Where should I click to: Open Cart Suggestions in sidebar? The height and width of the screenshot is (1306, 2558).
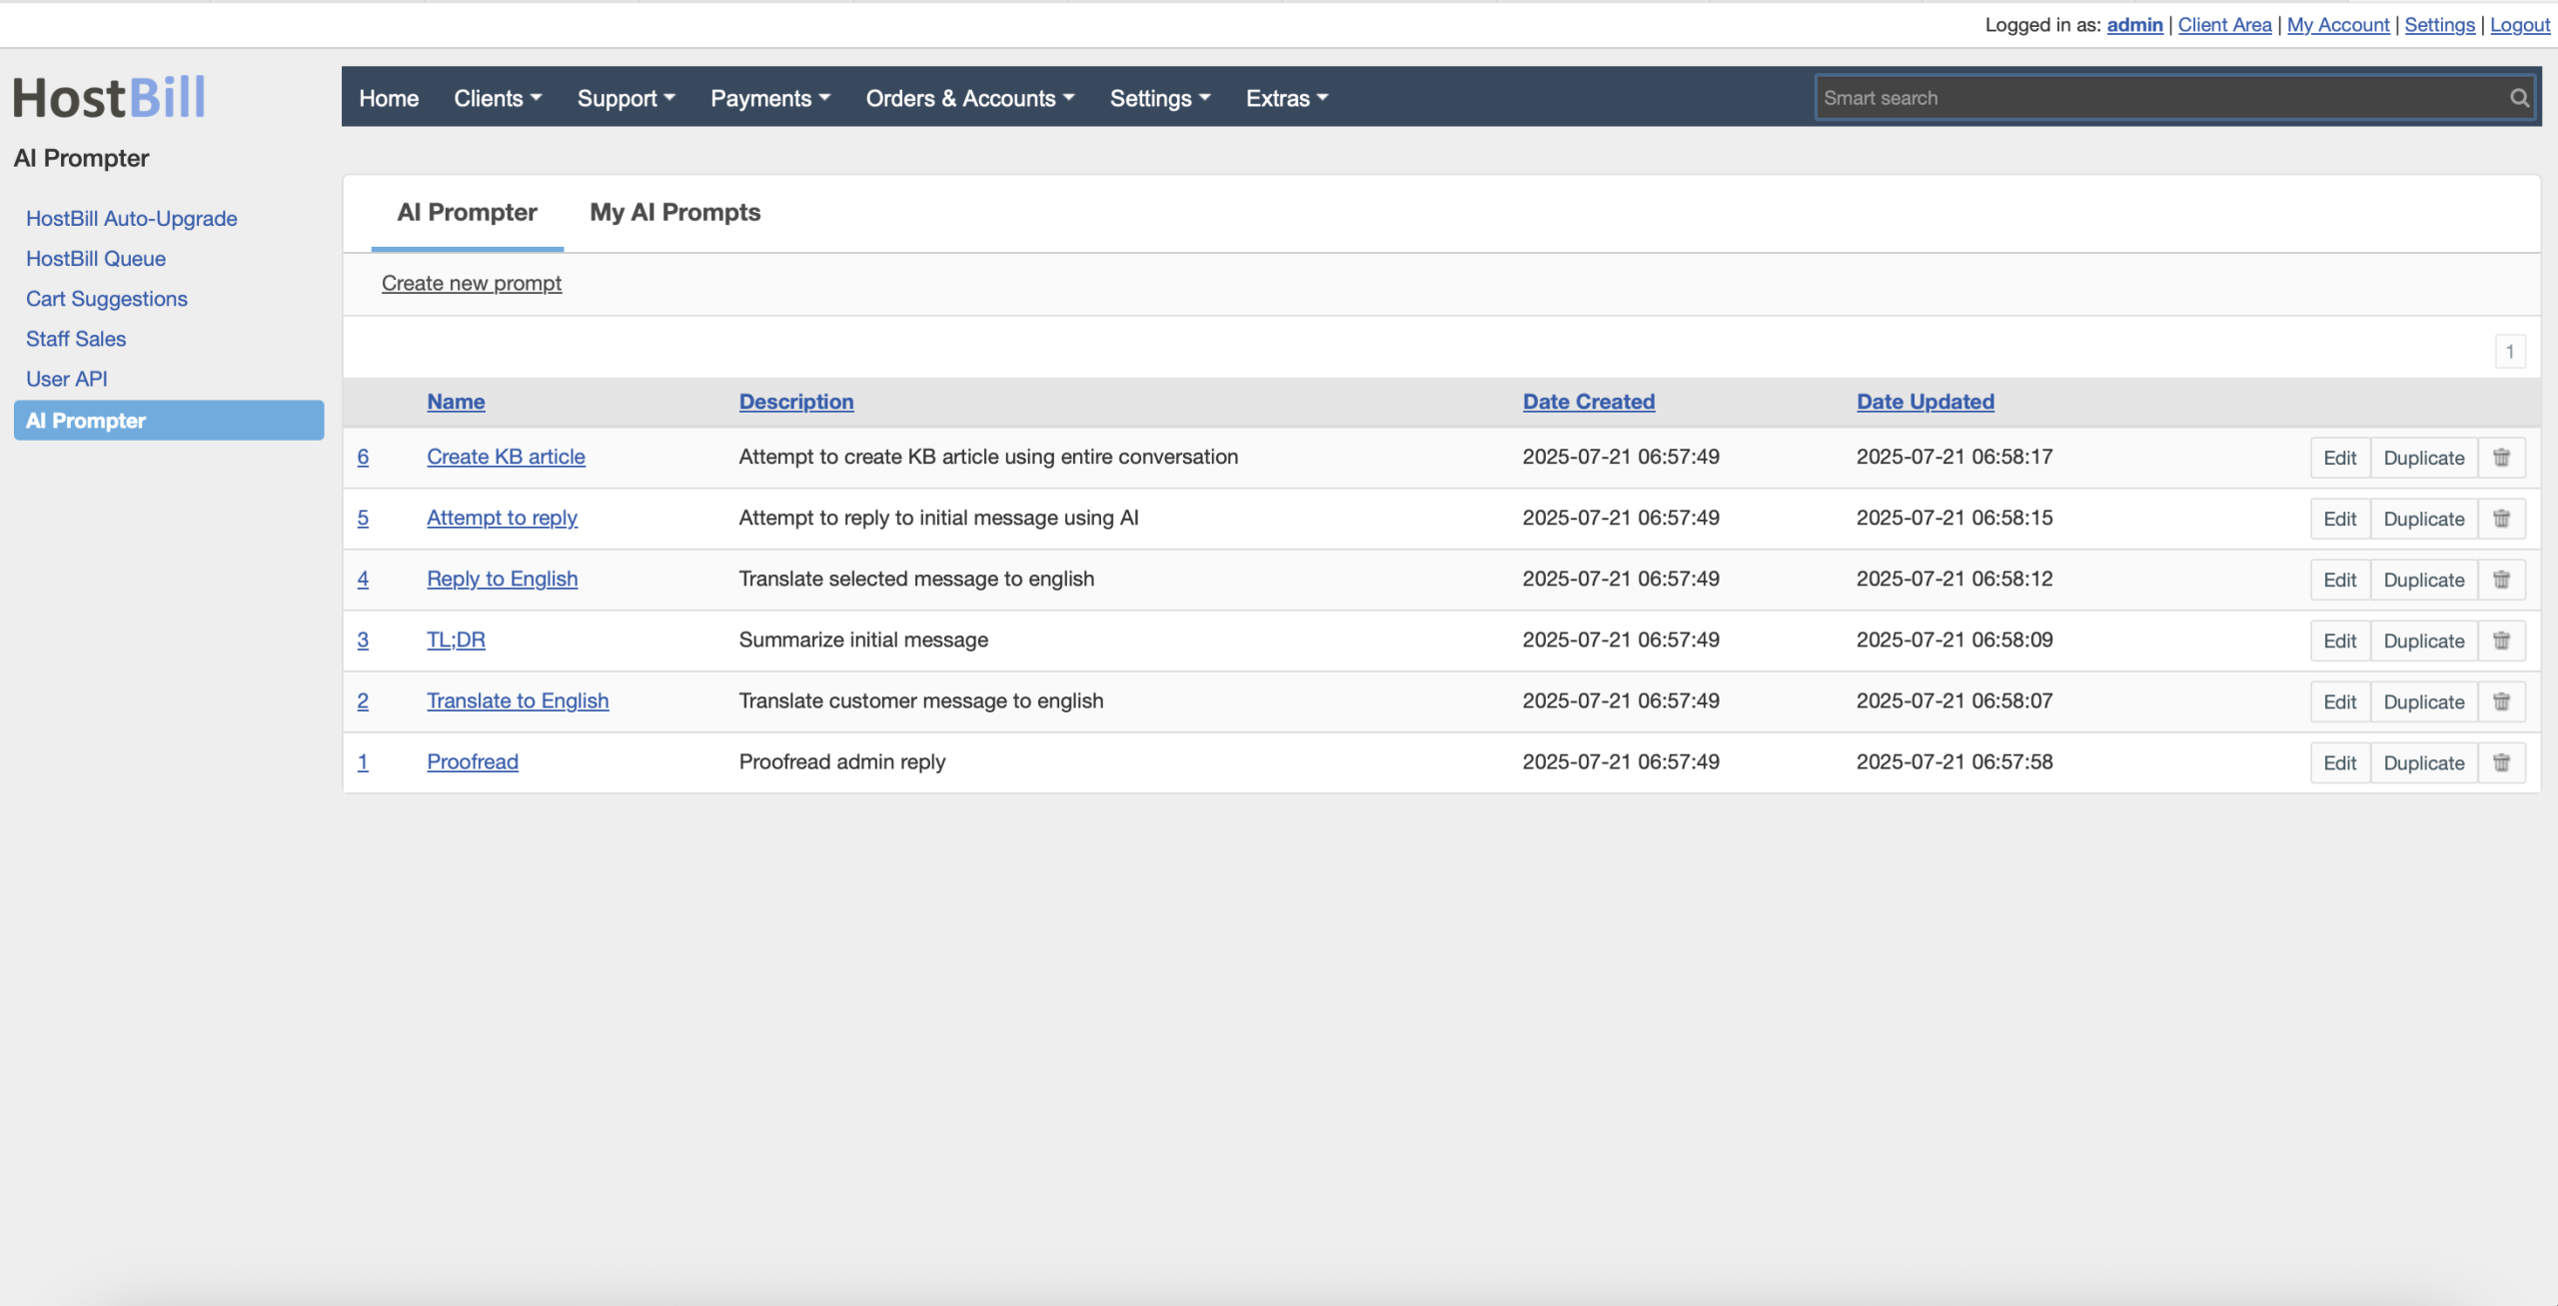[107, 298]
